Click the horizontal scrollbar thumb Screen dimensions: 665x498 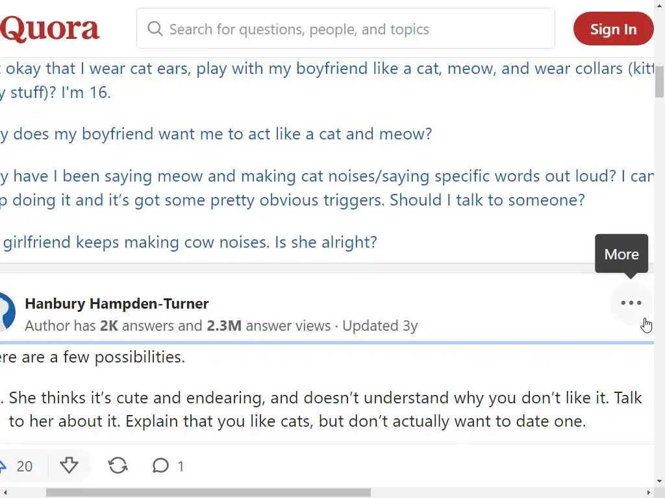[208, 492]
